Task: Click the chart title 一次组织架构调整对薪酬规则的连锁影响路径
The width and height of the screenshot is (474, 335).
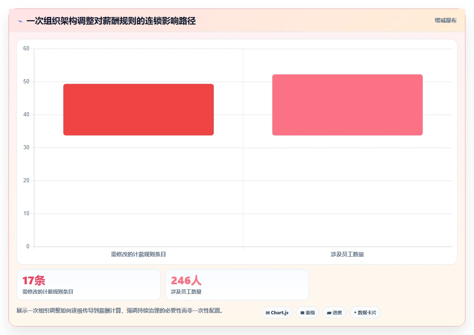Action: tap(111, 21)
